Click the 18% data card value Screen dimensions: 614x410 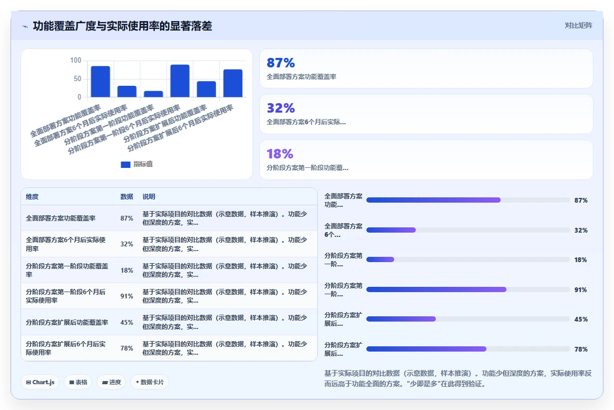point(280,154)
